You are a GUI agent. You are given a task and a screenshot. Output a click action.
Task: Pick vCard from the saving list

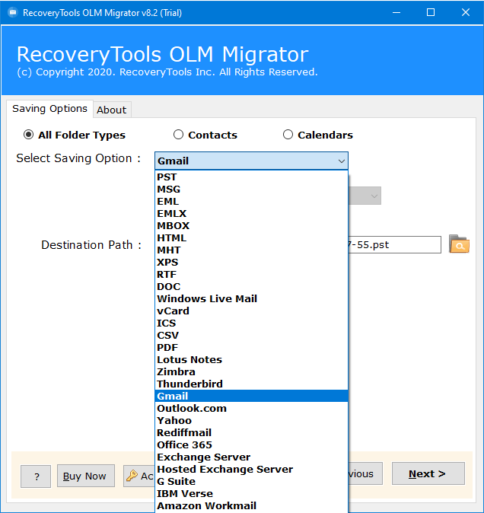pyautogui.click(x=251, y=311)
